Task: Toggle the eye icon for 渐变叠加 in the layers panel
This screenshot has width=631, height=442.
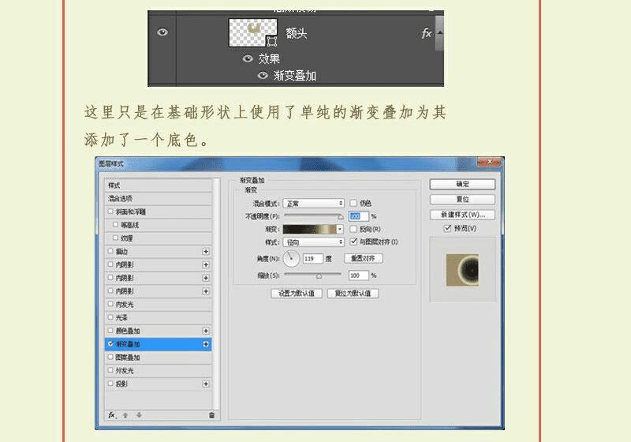Action: (x=263, y=75)
